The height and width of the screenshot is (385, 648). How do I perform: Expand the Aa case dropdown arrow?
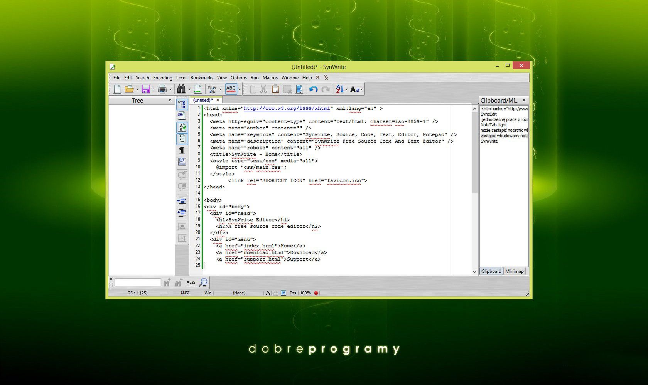[x=361, y=89]
